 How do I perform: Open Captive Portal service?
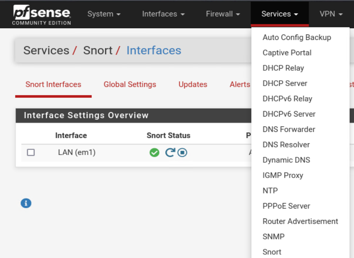287,53
